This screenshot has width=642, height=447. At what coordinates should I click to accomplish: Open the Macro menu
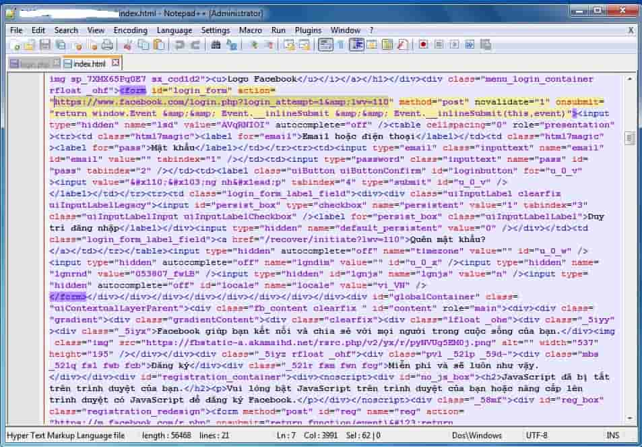tap(251, 30)
